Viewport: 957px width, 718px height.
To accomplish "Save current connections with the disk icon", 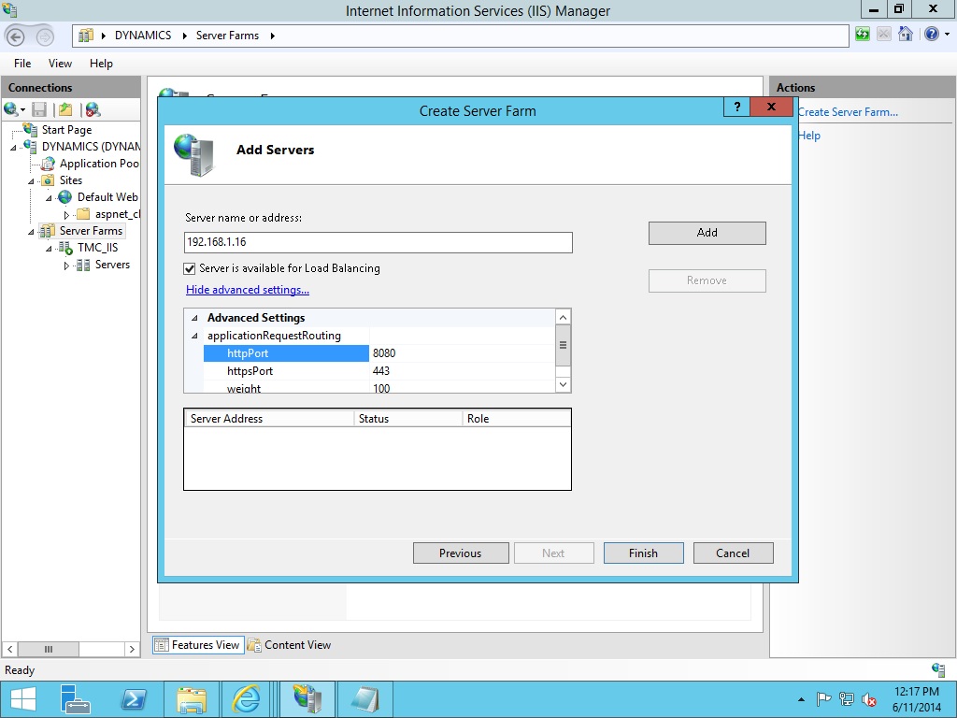I will coord(37,109).
